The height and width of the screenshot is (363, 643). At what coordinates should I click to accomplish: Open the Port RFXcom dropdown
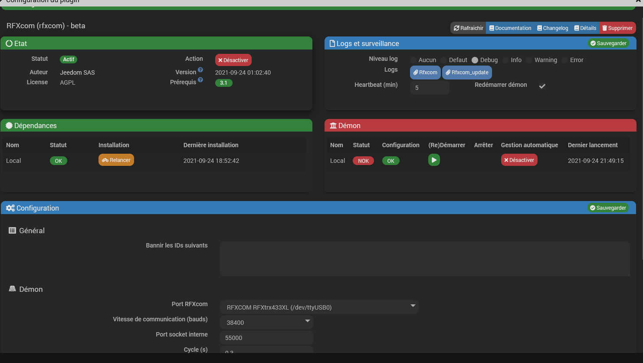[x=319, y=307]
